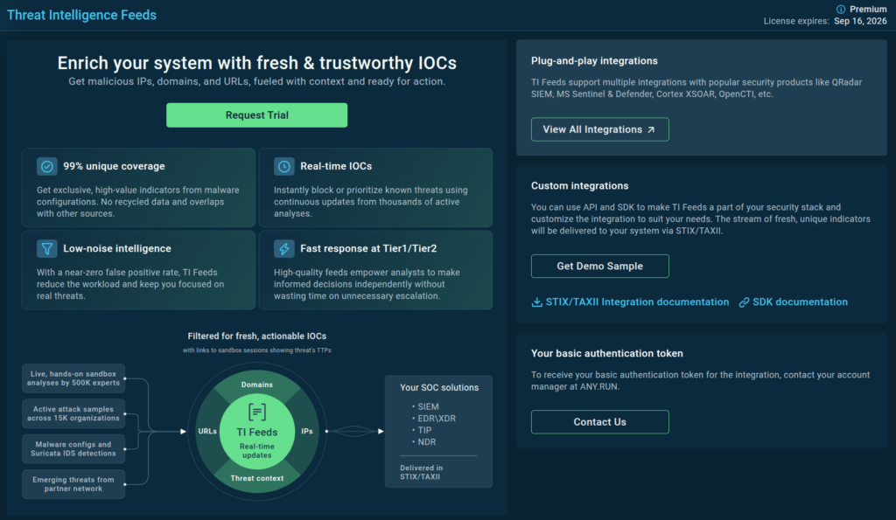Click the Threat context diagram segment
This screenshot has height=520, width=896.
[x=256, y=478]
